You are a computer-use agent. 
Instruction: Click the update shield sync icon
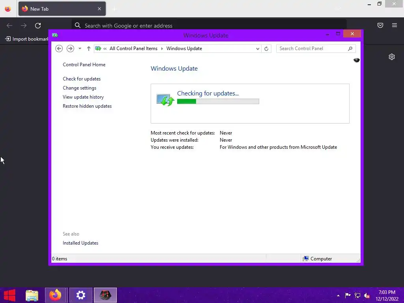(165, 100)
